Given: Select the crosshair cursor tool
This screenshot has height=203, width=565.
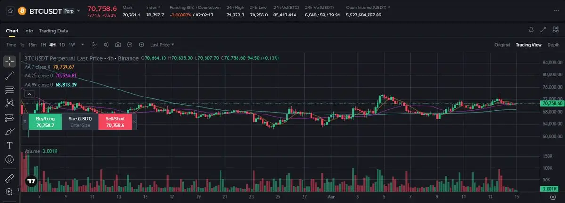Looking at the screenshot, I should pos(10,62).
